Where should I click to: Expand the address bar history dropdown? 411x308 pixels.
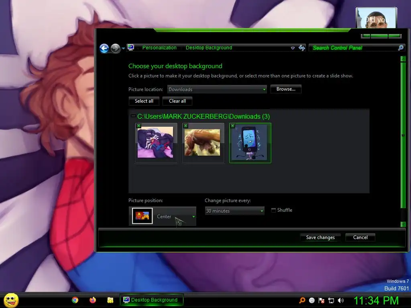tap(293, 48)
